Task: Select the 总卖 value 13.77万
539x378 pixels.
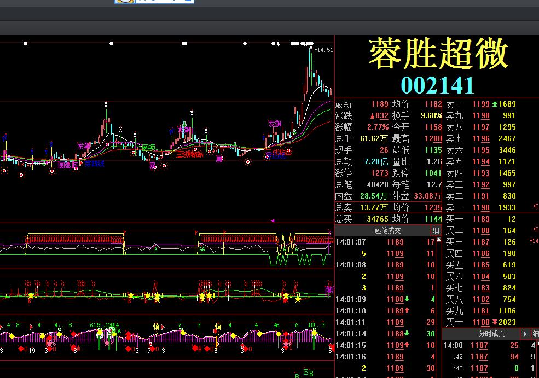Action: point(374,207)
